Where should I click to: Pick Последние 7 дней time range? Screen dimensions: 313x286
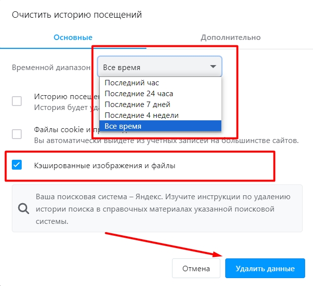(138, 105)
